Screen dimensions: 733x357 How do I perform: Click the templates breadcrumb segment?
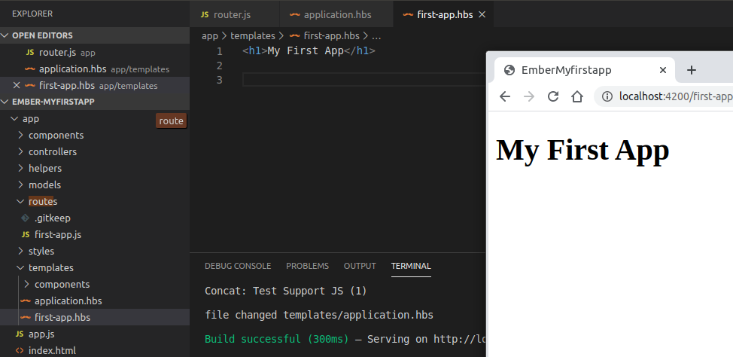pos(252,35)
